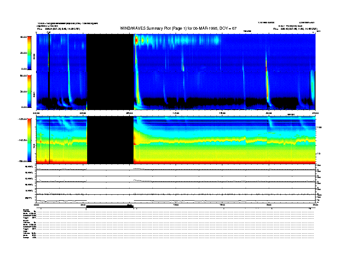Click the RAD1 header in bottom status block

26,221
